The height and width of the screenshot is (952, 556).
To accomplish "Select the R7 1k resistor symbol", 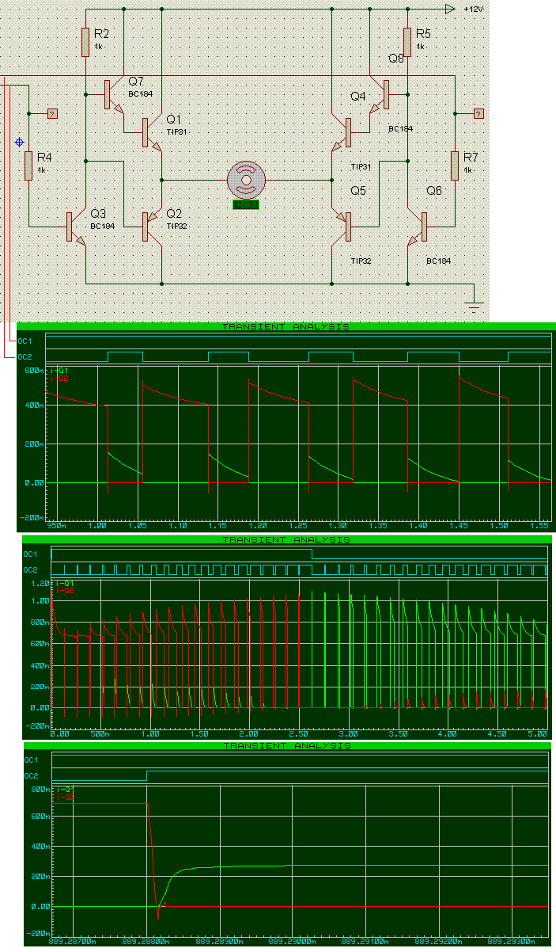I will [455, 166].
